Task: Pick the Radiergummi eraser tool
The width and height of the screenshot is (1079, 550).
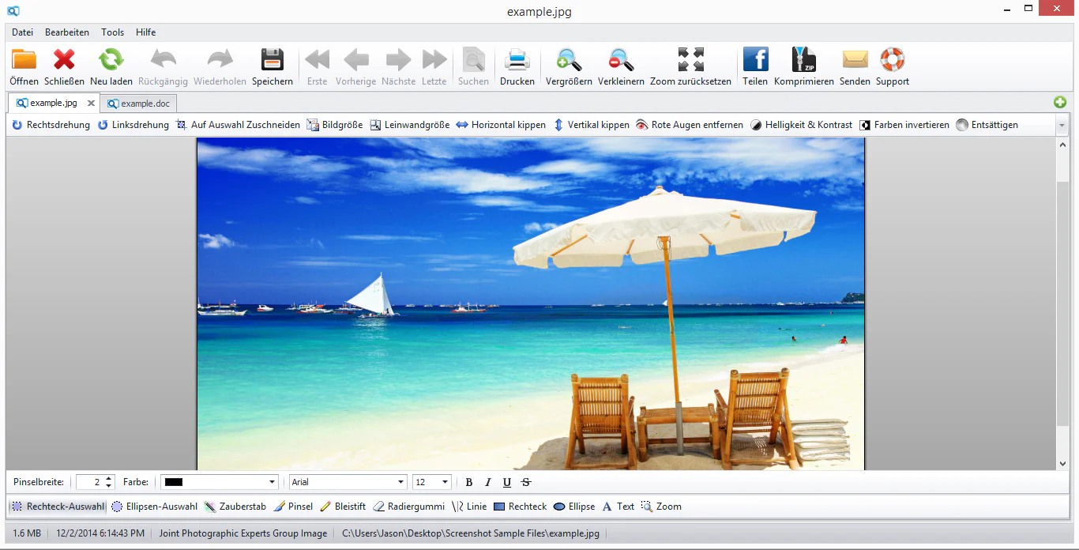Action: click(x=408, y=507)
